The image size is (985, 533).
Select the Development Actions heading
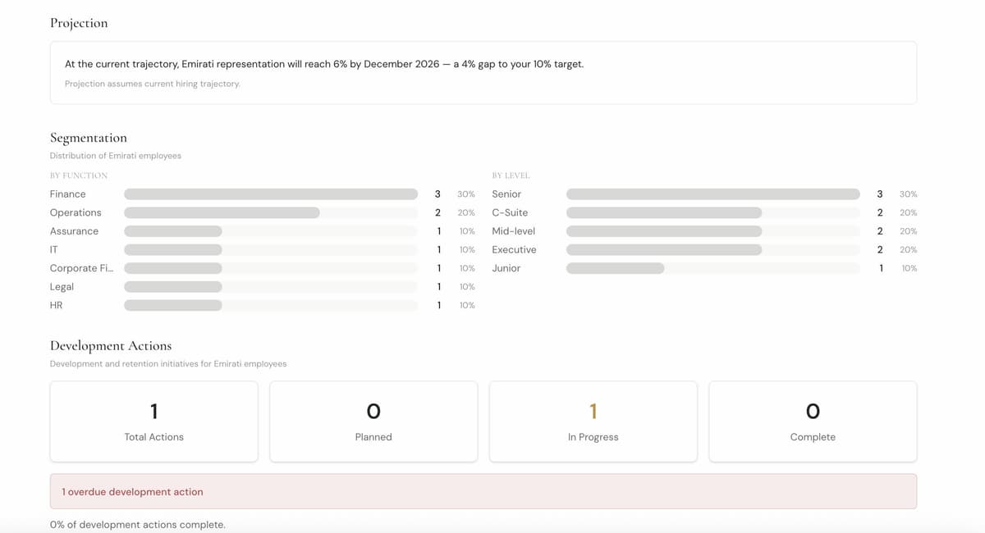[x=111, y=345]
